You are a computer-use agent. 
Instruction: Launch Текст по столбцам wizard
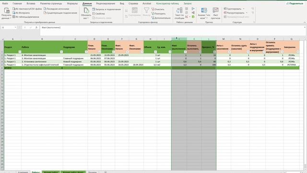pos(179,13)
